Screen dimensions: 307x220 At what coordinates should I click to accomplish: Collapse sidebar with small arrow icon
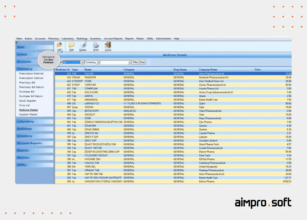17,43
